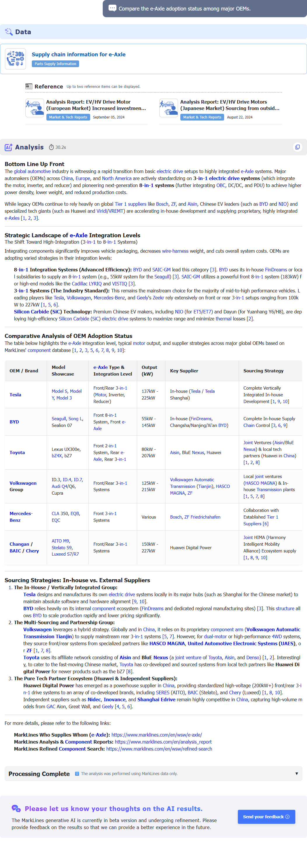This screenshot has width=307, height=846.
Task: Click the Changan link in the table
Action: tap(19, 544)
